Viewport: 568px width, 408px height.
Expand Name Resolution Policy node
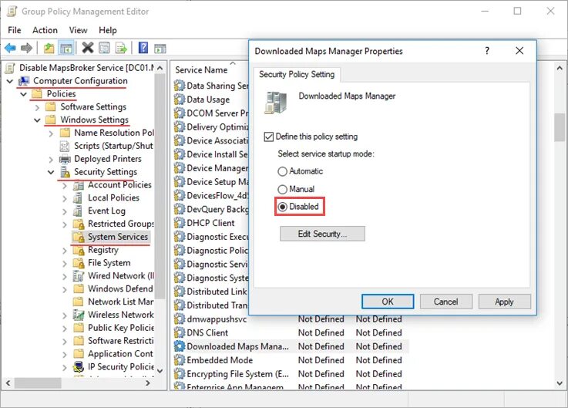(x=51, y=133)
